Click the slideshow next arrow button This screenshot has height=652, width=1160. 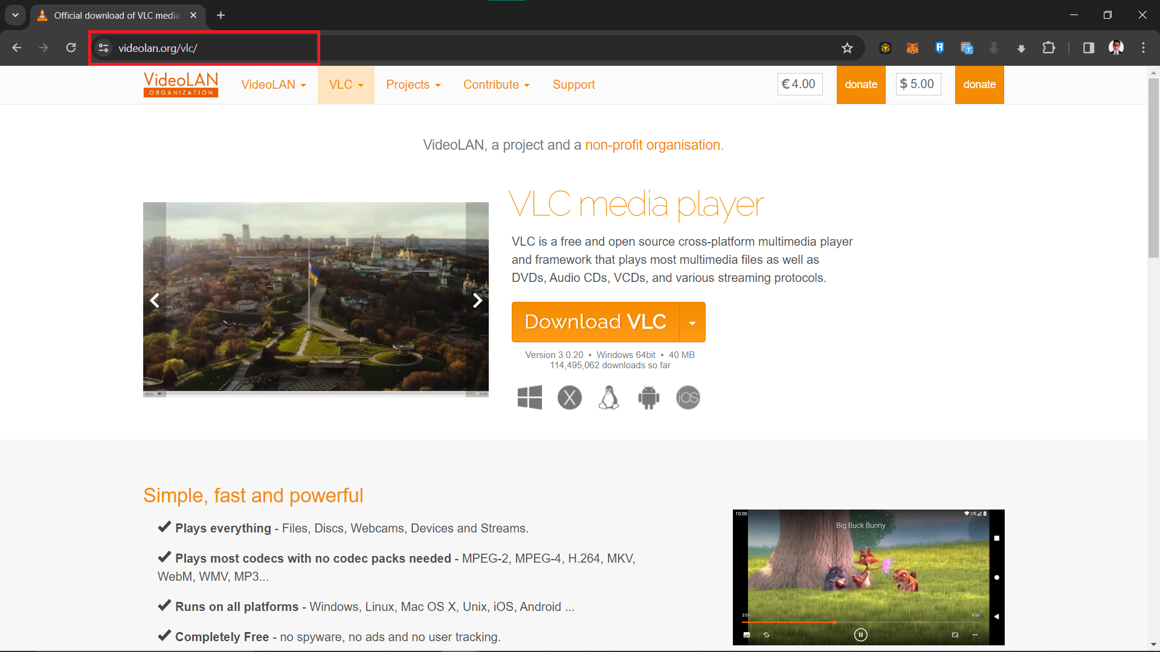point(477,300)
